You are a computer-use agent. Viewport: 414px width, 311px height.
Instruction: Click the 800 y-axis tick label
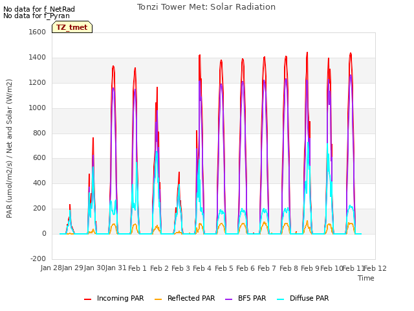pos(39,133)
